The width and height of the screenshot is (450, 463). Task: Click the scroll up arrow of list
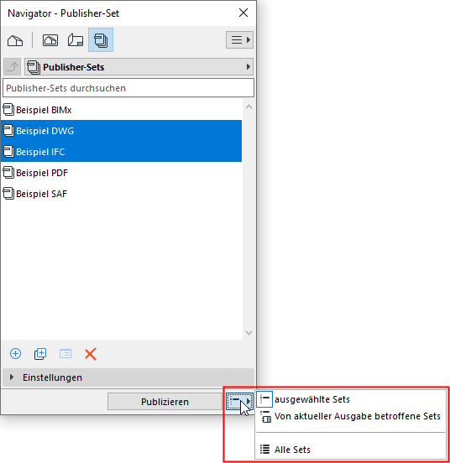pos(249,107)
